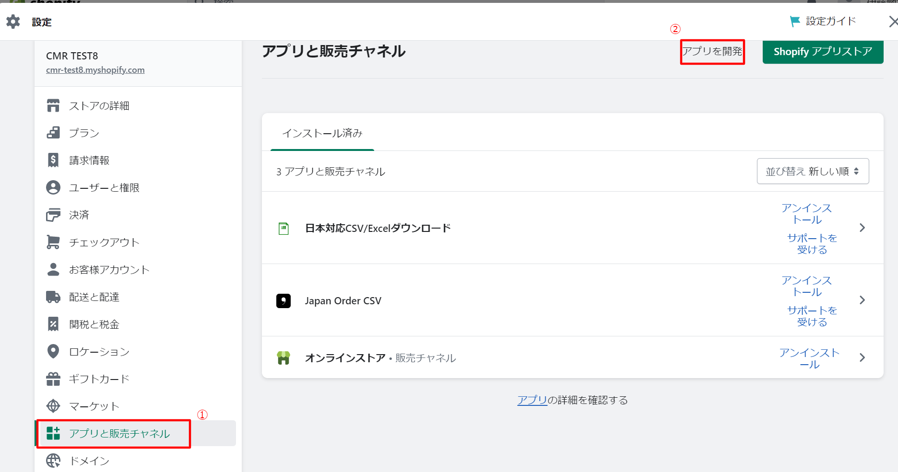898x472 pixels.
Task: Click the payments card icon
Action: click(53, 215)
